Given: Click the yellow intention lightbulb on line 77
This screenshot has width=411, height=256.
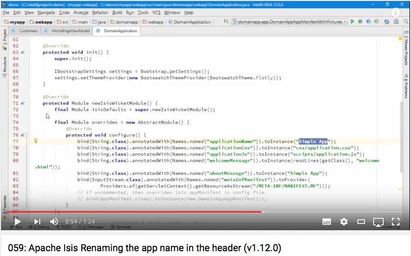Looking at the screenshot, I should click(36, 141).
